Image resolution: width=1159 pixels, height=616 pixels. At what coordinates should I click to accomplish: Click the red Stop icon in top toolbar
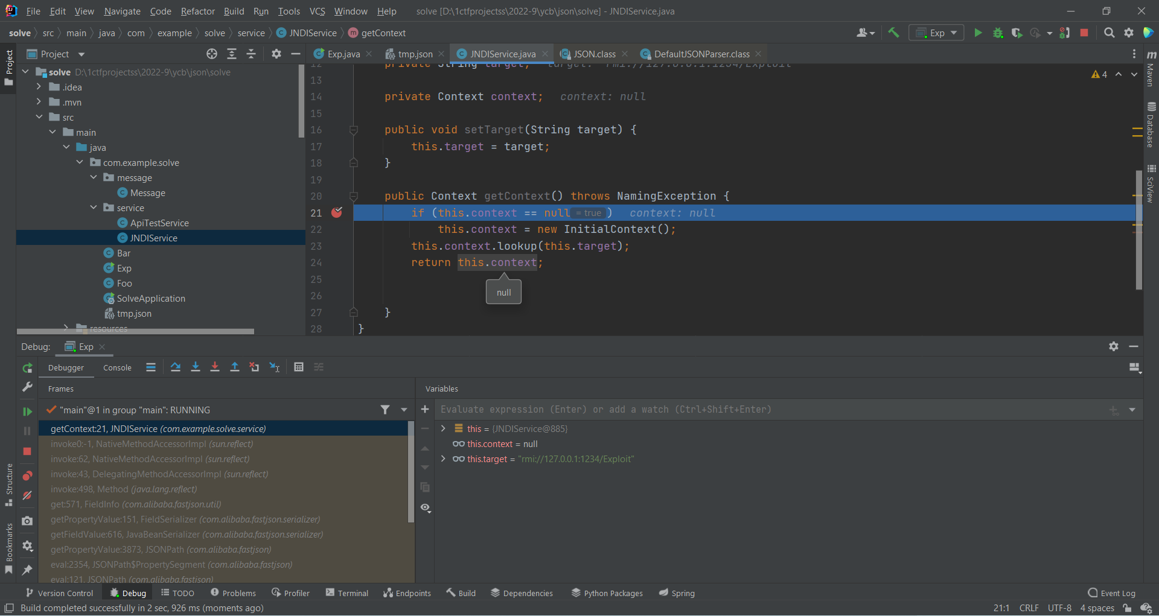1084,33
